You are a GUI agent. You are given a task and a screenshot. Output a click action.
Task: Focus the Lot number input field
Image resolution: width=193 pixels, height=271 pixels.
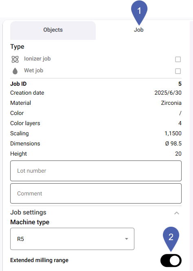click(96, 171)
